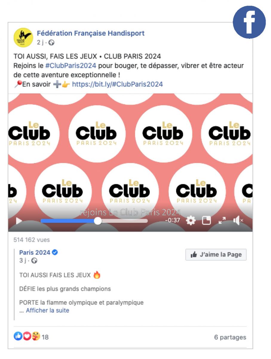Click the blue Like reaction icon
Viewport: 271px width, 359px height.
point(18,336)
